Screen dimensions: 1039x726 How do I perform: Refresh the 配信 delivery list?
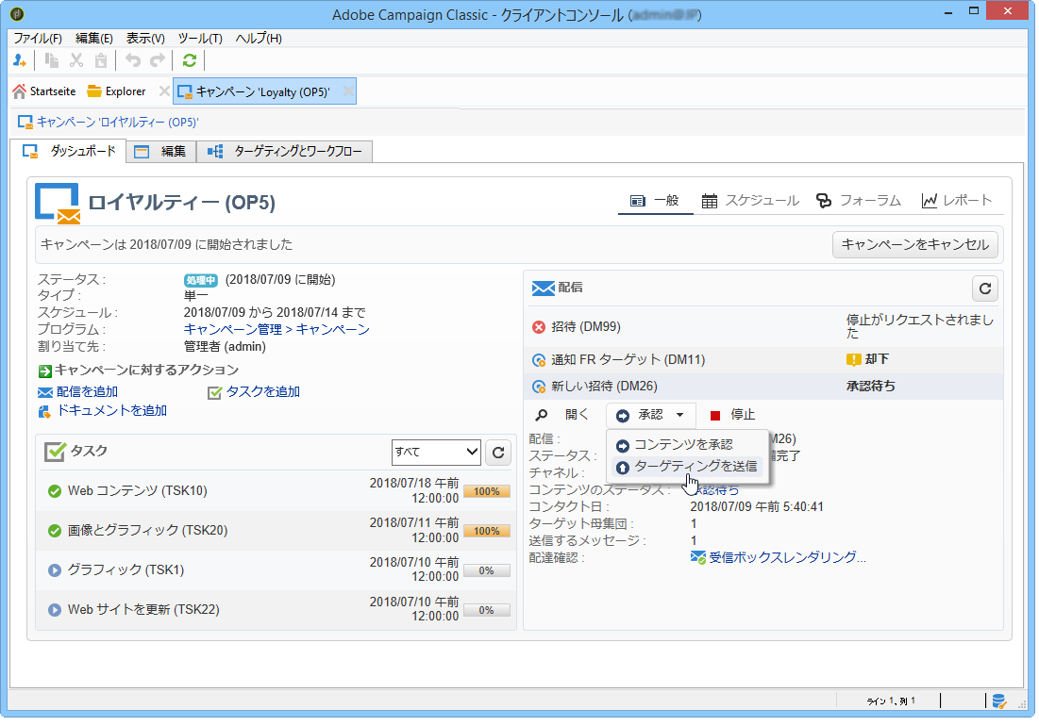coord(985,289)
